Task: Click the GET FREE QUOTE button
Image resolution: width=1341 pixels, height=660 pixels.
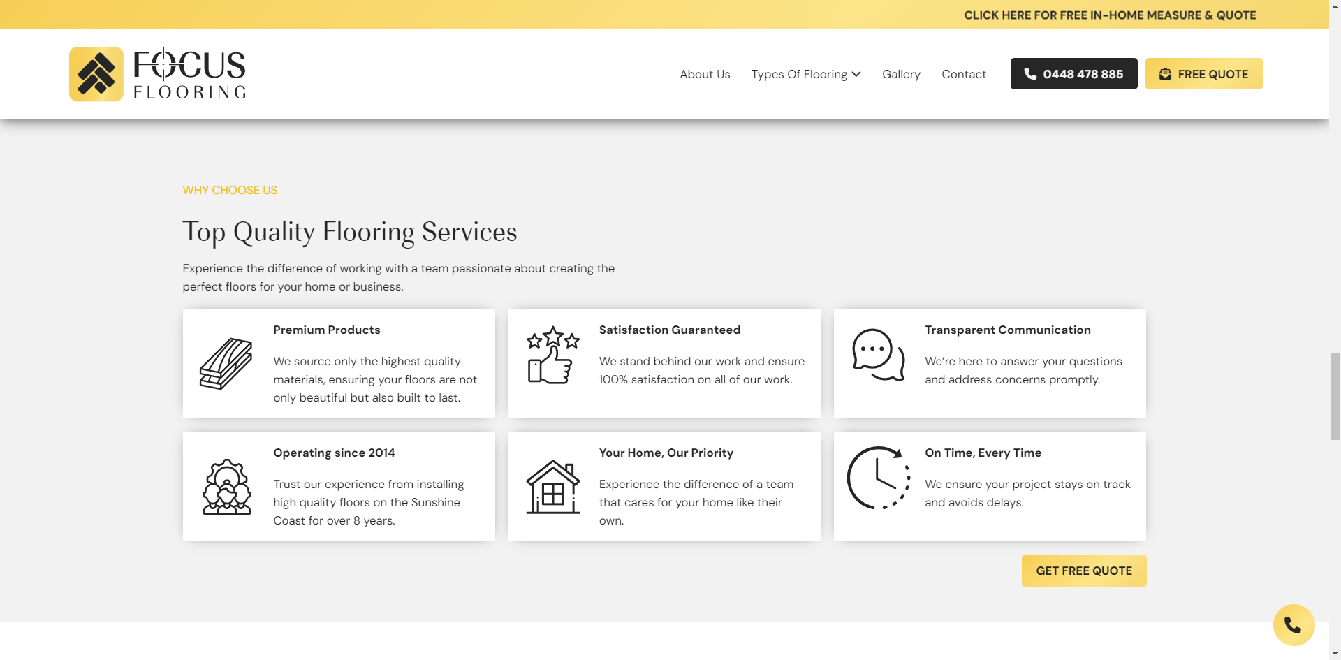Action: tap(1084, 571)
